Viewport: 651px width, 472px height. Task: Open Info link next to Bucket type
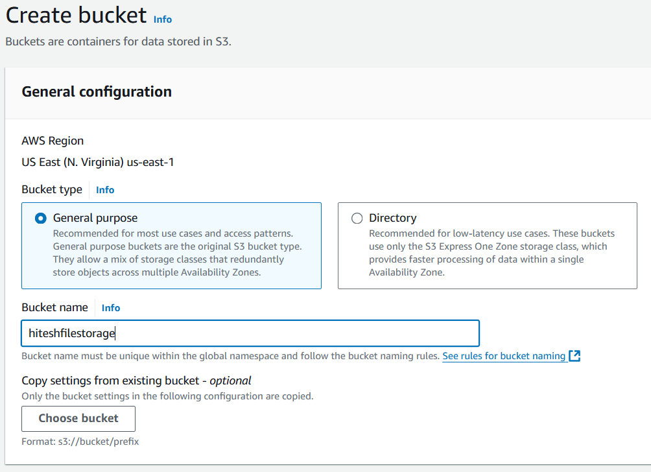(x=105, y=190)
